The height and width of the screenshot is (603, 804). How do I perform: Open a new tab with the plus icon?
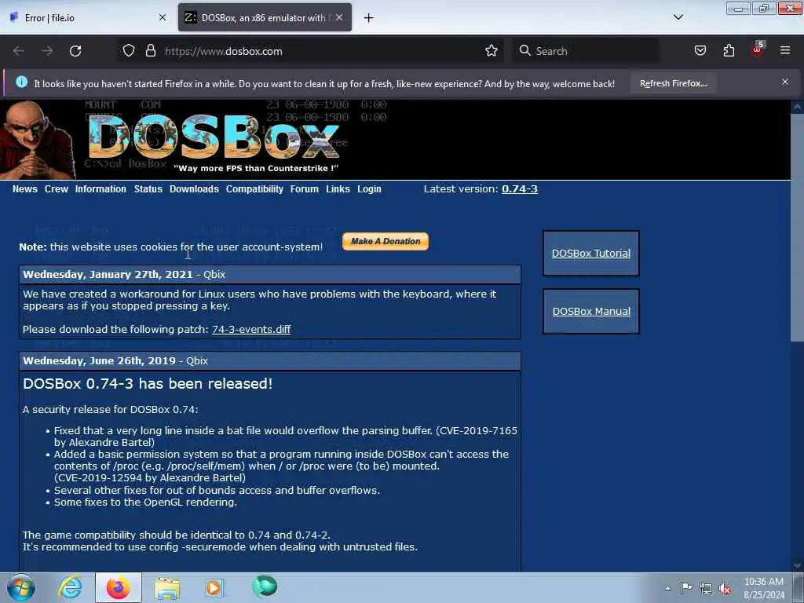coord(368,18)
